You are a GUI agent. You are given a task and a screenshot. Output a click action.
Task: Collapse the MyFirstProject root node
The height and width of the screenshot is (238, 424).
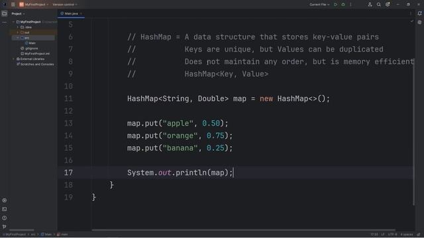(x=13, y=22)
